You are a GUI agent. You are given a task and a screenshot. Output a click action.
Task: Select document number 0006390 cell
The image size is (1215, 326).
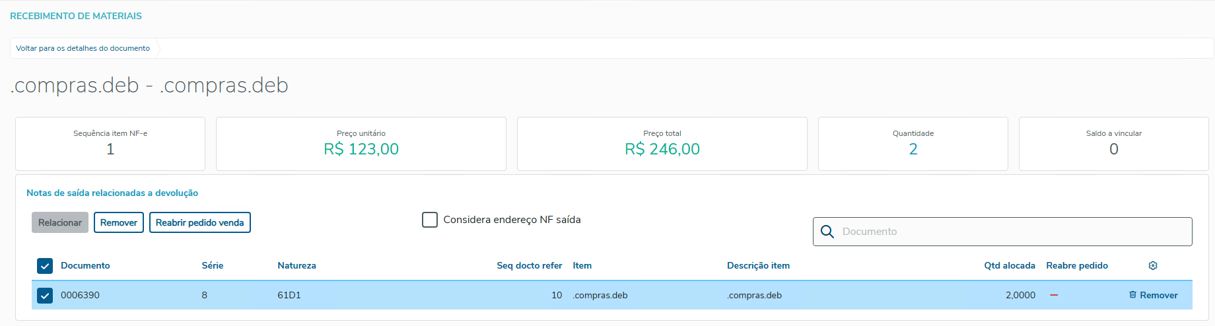tap(80, 295)
